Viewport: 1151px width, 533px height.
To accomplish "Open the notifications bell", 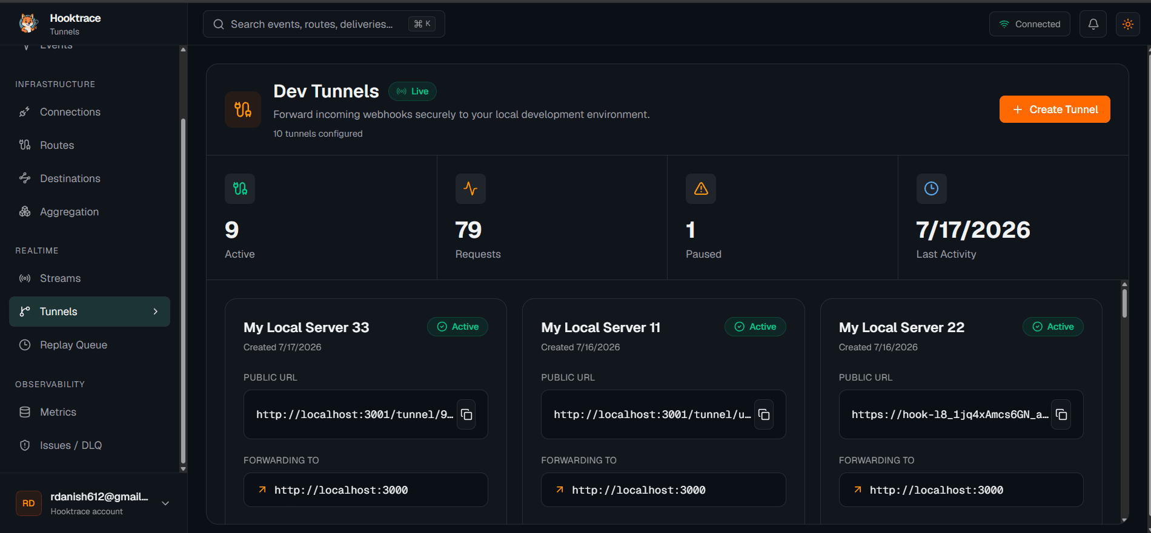I will click(x=1093, y=24).
